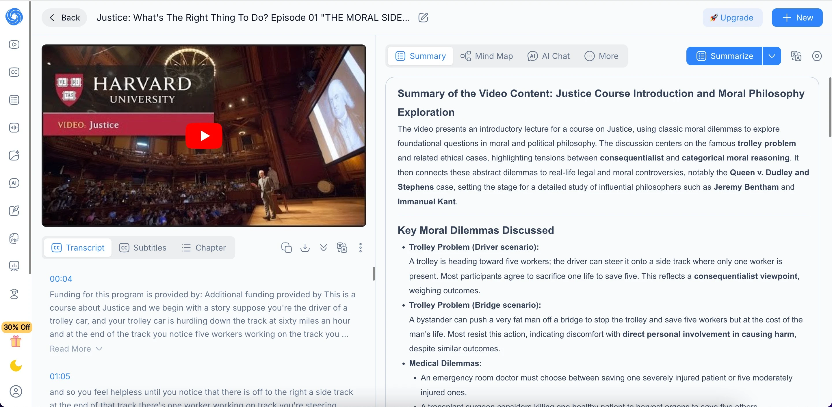This screenshot has height=407, width=832.
Task: Open the user account icon in the sidebar
Action: (x=16, y=391)
